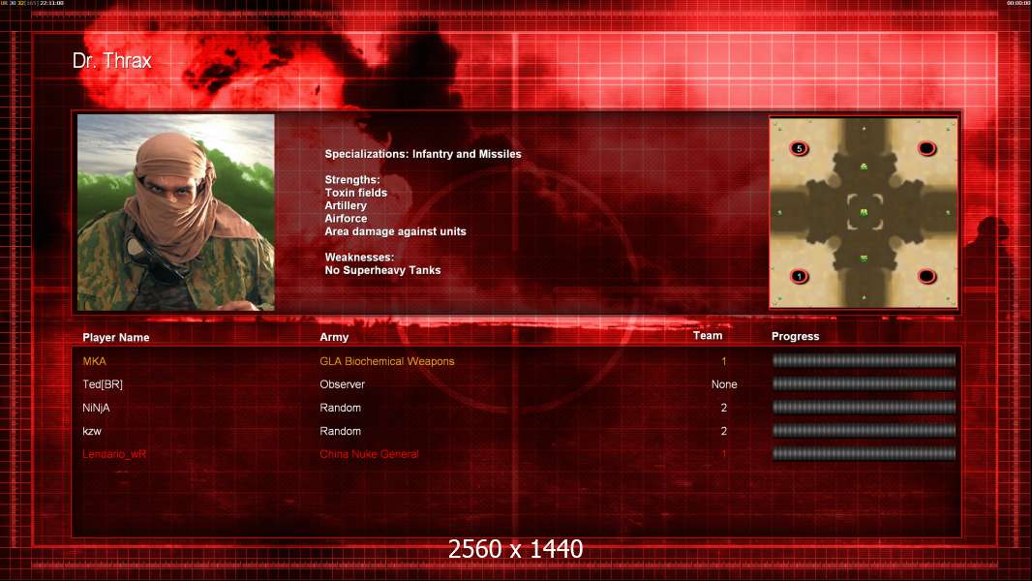Click start position 1 marker on minimap
The image size is (1032, 581).
tap(799, 276)
